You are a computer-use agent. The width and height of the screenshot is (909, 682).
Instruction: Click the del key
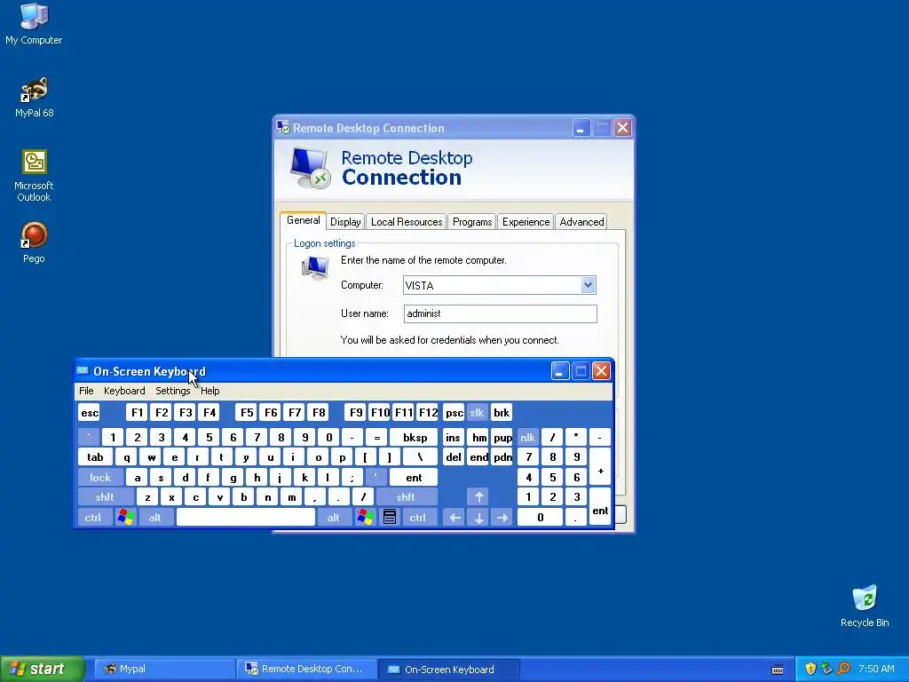pos(454,457)
